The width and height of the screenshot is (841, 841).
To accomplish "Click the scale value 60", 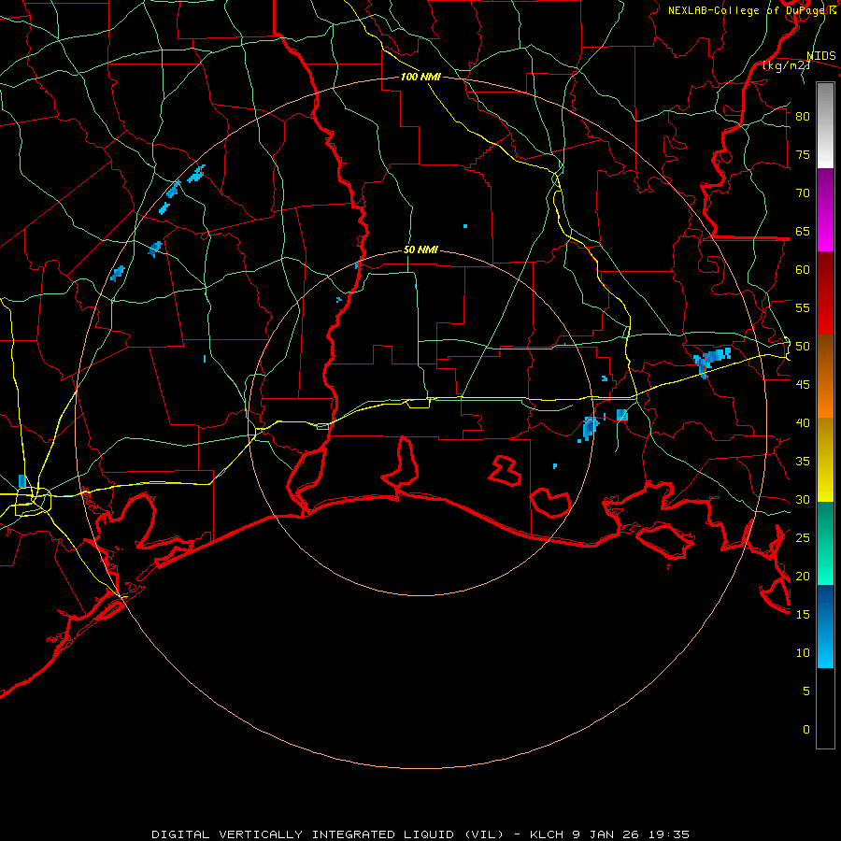I will 803,270.
